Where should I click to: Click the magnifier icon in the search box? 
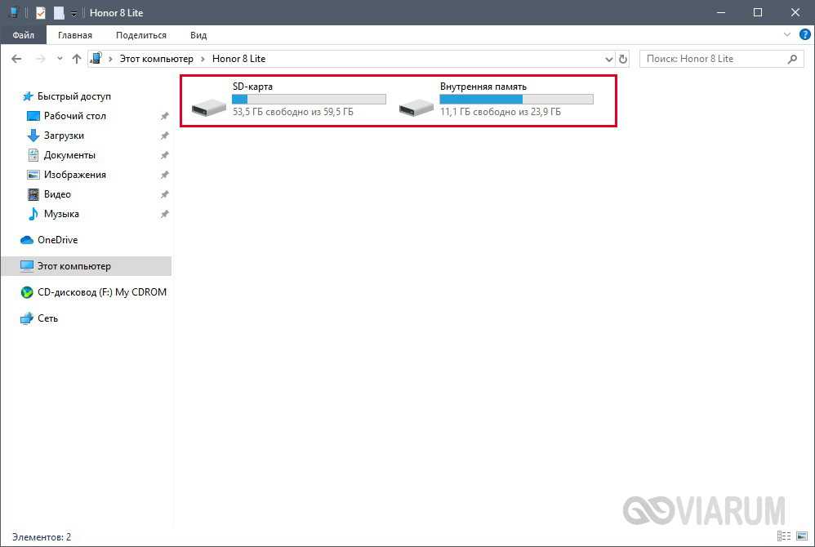click(791, 59)
